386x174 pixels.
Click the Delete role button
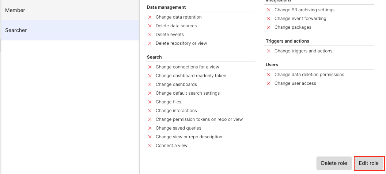coord(334,163)
